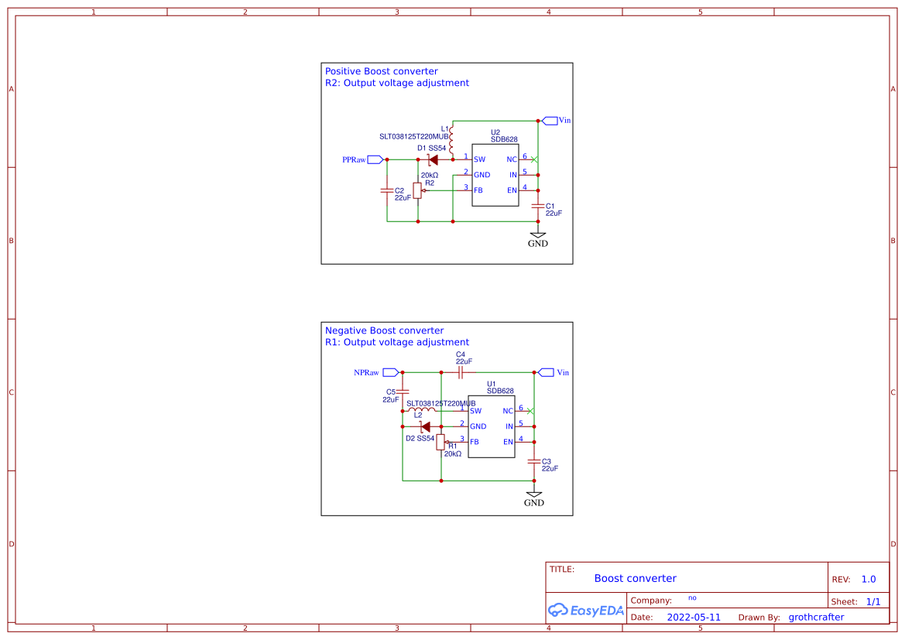This screenshot has width=905, height=640.
Task: Select the U1 SDB628 chip body
Action: (491, 426)
